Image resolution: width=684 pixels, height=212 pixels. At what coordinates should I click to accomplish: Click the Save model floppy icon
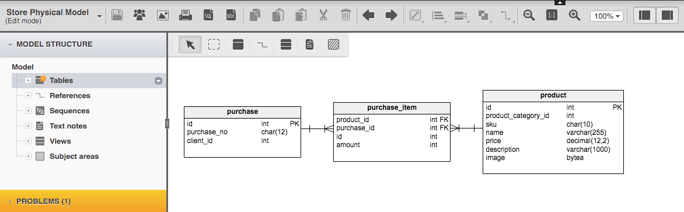[x=117, y=16]
